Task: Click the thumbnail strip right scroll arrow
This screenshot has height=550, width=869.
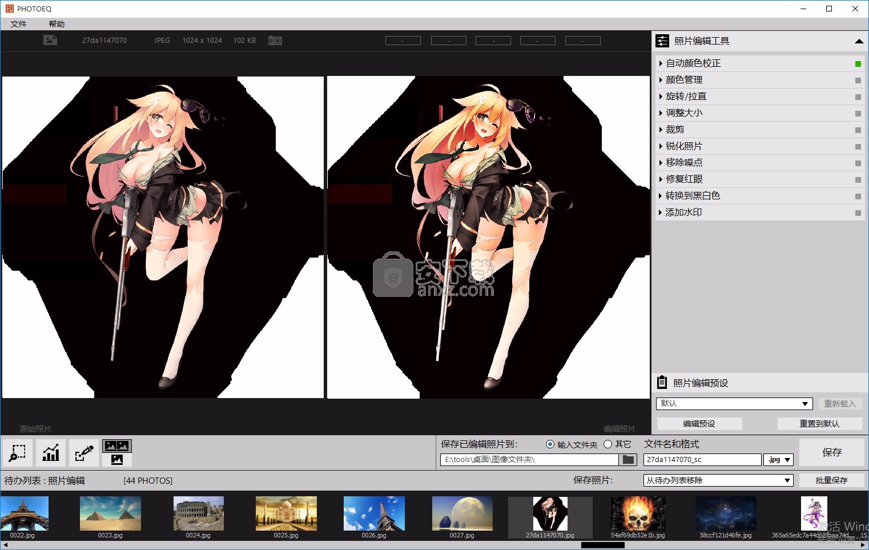Action: [x=863, y=545]
